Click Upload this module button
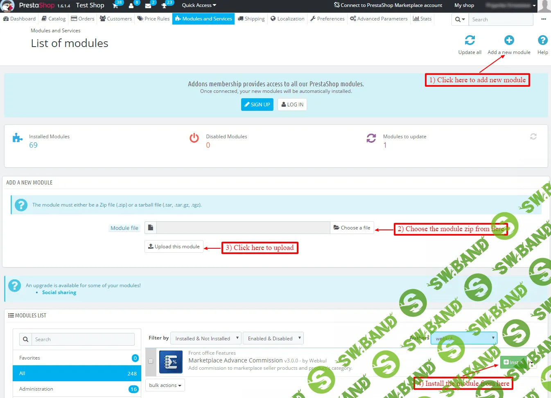The height and width of the screenshot is (398, 551). [174, 246]
